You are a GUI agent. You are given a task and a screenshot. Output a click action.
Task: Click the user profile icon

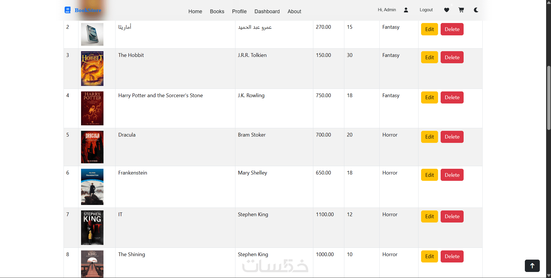406,10
